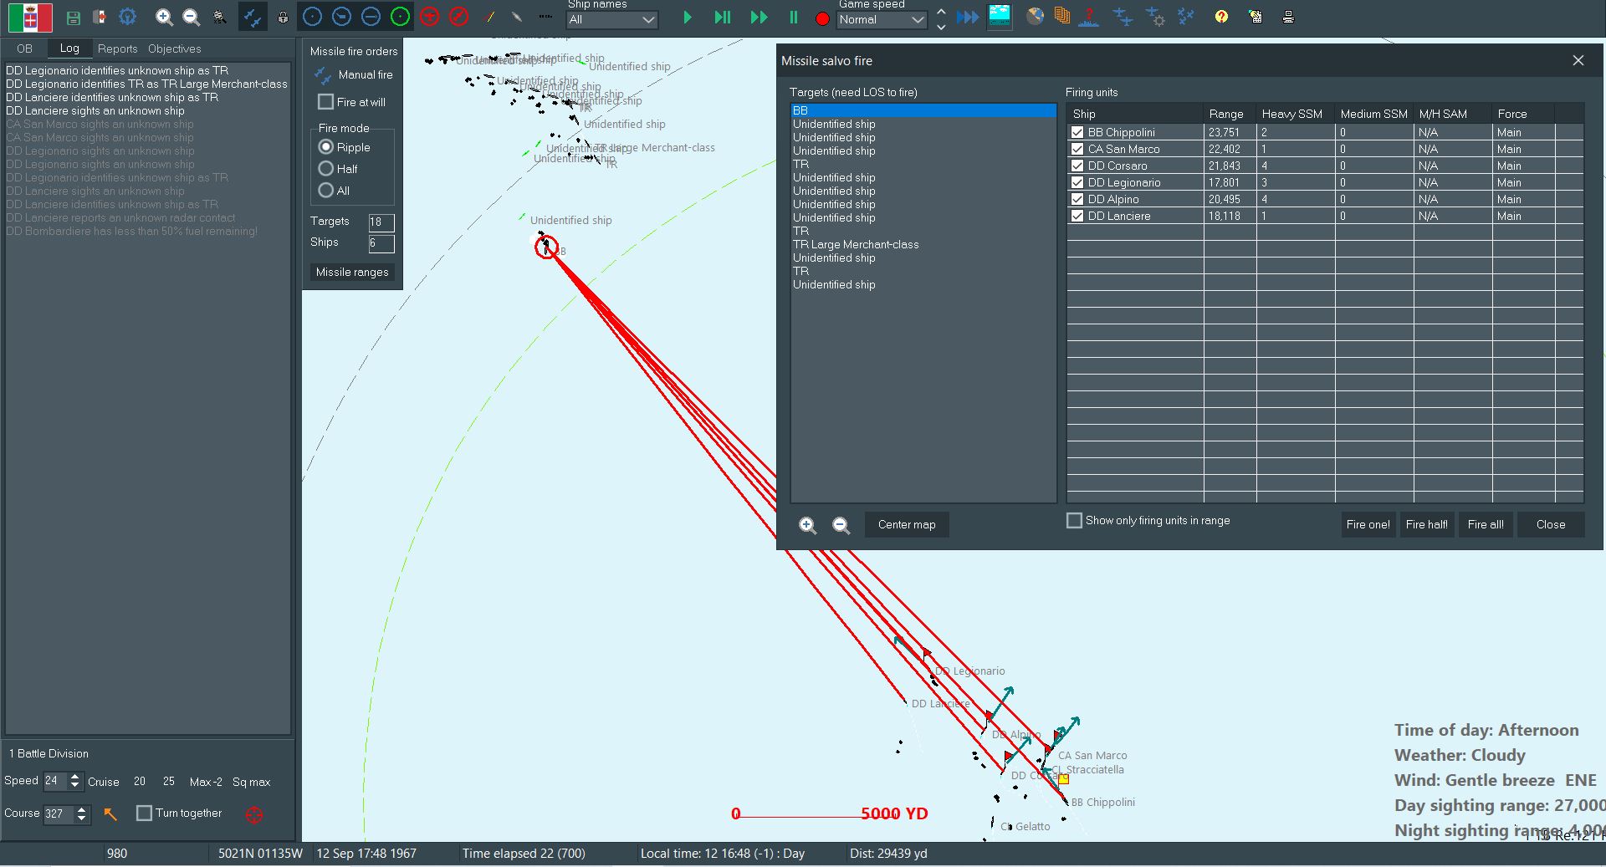Viewport: 1606px width, 867px height.
Task: Click the notes document icon in toolbar
Action: tap(1256, 17)
